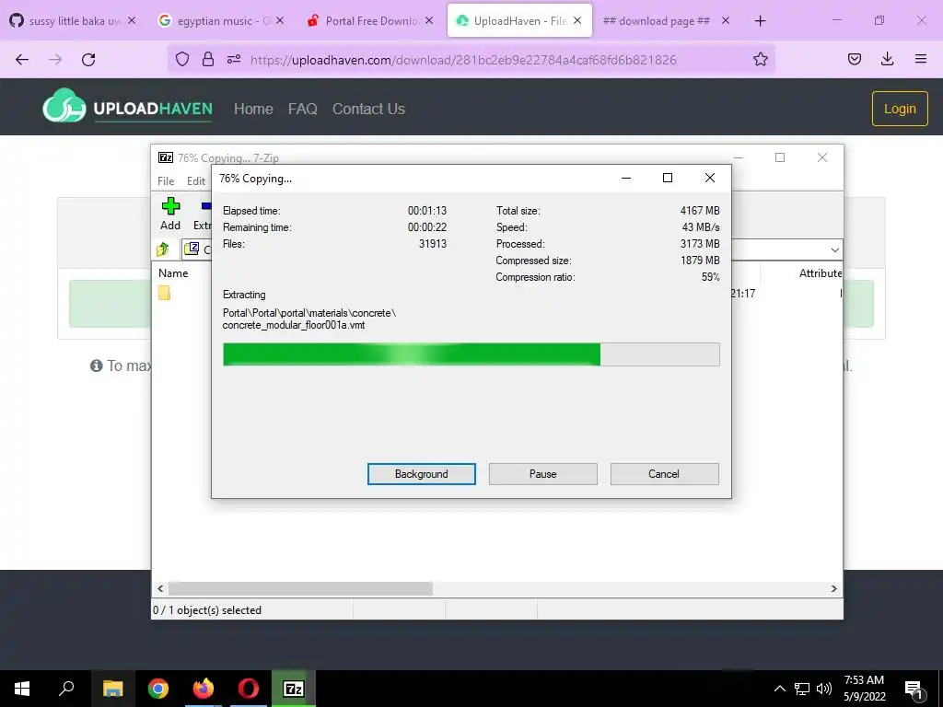Open the FAQ link
This screenshot has width=943, height=707.
302,109
